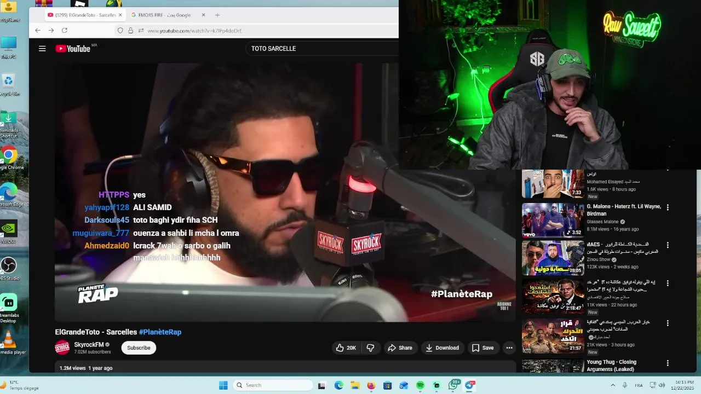Image resolution: width=701 pixels, height=394 pixels.
Task: Open the SkyrockFM channel name link
Action: [89, 345]
